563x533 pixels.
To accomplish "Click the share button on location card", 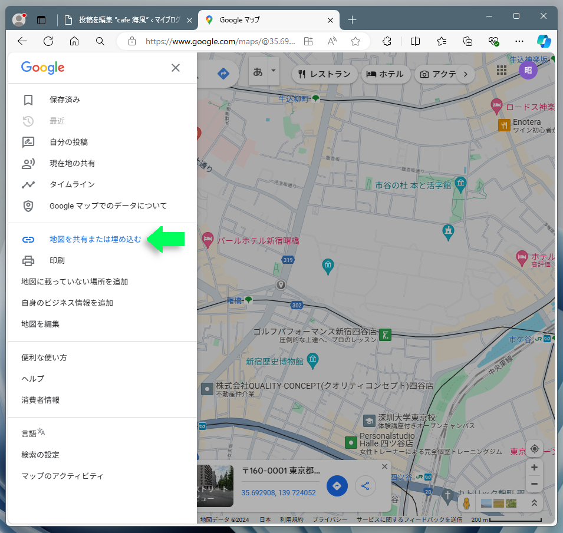I will (366, 486).
